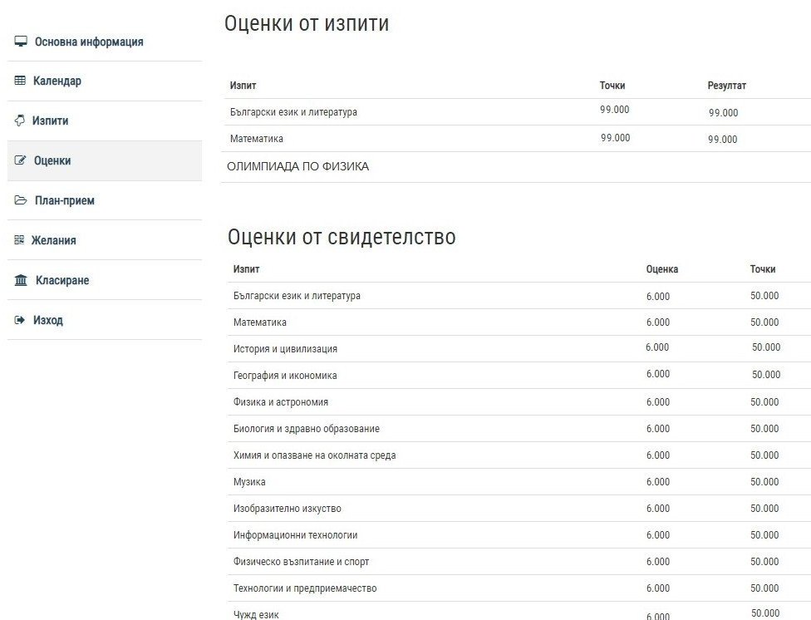
Task: Open the Основна информация menu item
Action: pos(89,42)
